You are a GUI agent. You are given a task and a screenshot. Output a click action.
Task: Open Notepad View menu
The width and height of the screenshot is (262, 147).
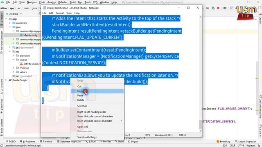69,13
